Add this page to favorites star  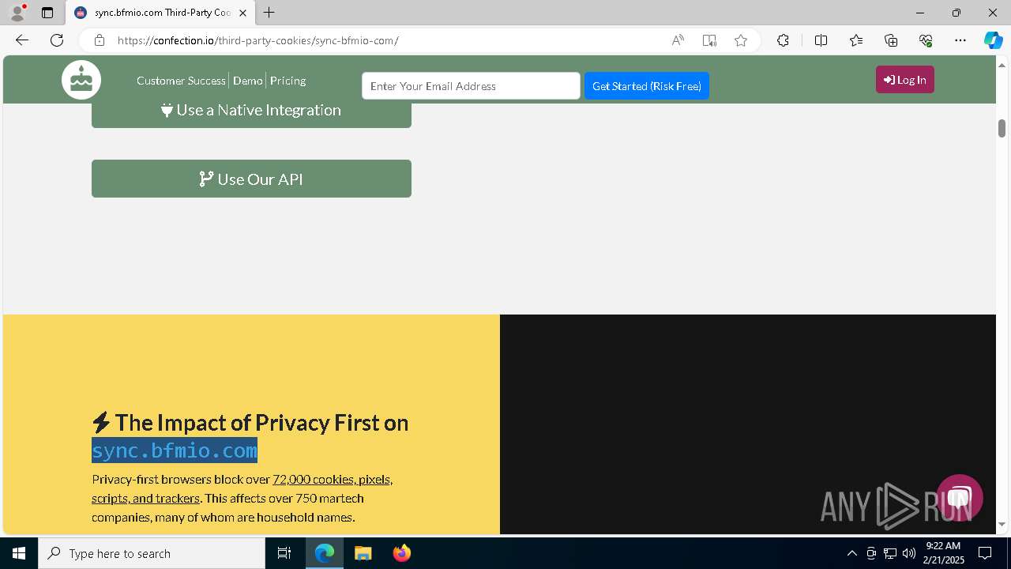pos(741,40)
